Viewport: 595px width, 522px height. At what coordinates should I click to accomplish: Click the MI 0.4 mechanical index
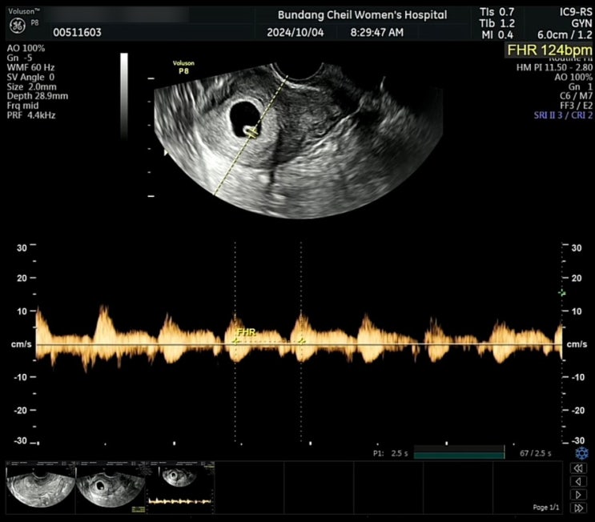click(x=497, y=35)
